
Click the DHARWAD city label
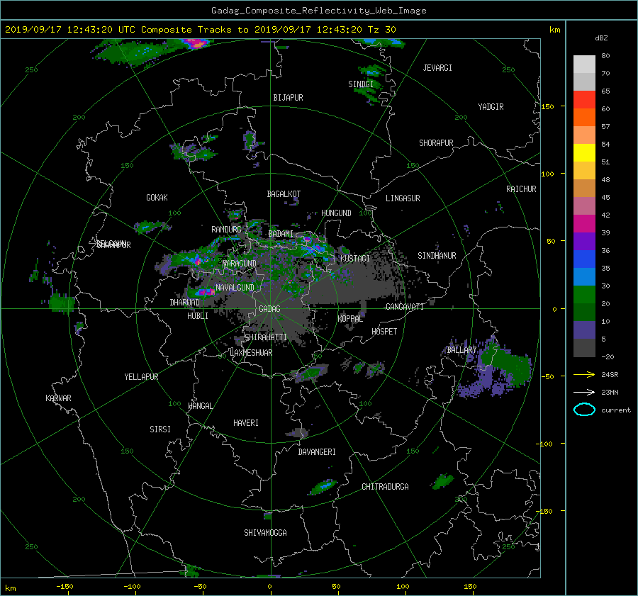click(184, 303)
